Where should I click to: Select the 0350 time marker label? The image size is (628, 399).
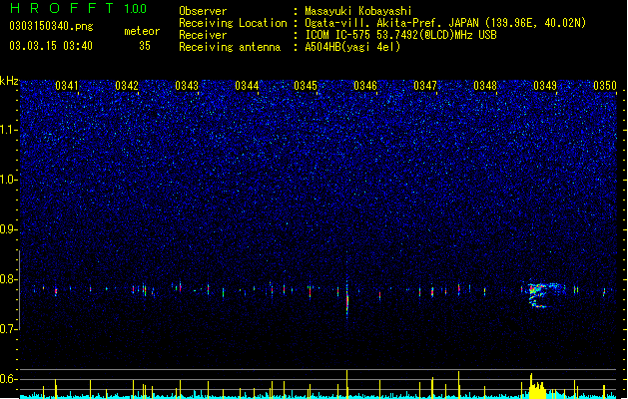point(605,86)
